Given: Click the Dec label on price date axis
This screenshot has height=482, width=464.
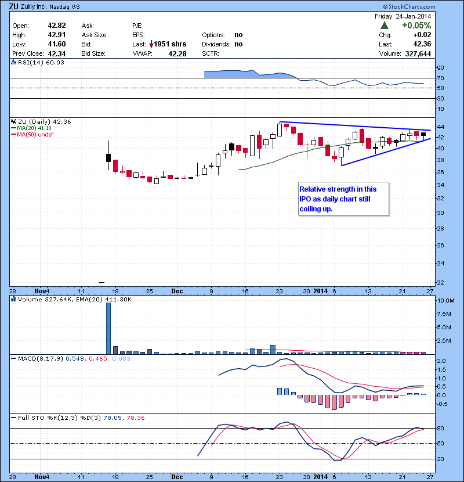Looking at the screenshot, I should pyautogui.click(x=177, y=291).
